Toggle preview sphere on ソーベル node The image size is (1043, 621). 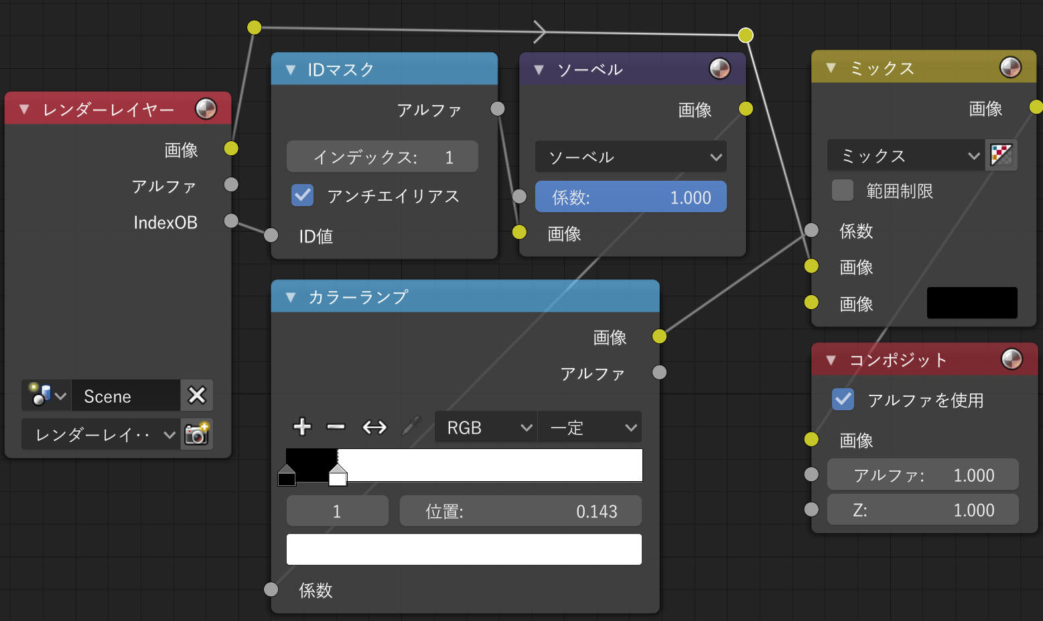coord(719,68)
